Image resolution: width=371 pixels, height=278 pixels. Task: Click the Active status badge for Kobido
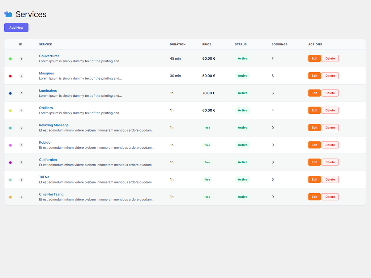[x=242, y=145]
